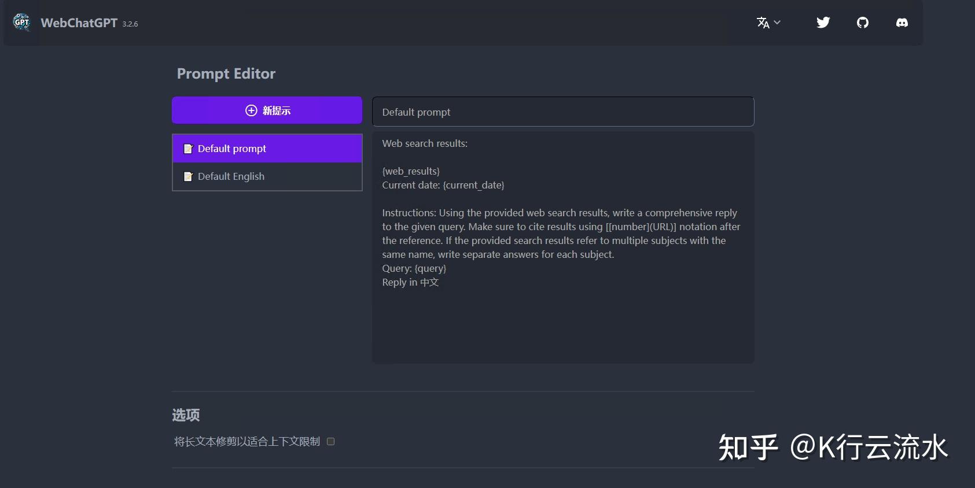The image size is (975, 488).
Task: Focus the prompt name input field
Action: 563,112
